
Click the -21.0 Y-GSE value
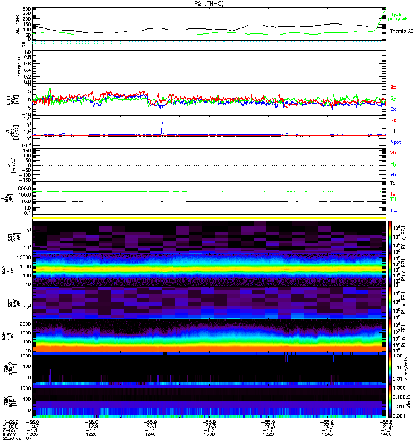[386, 426]
